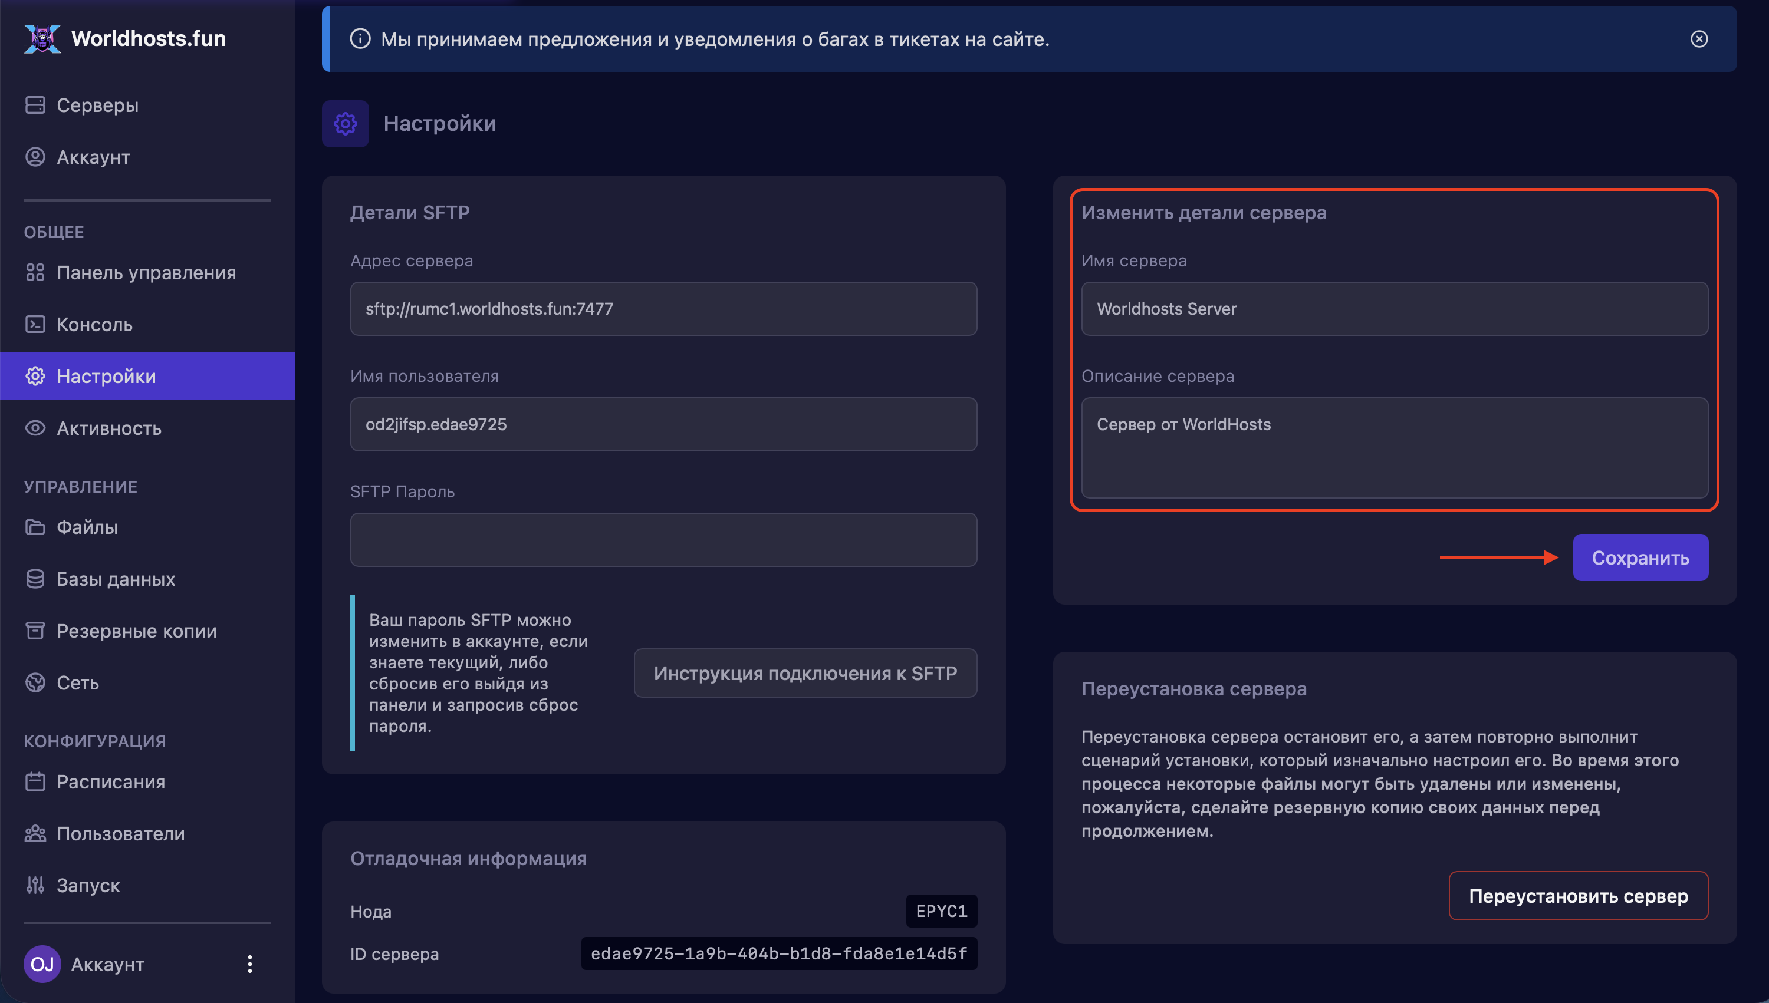Click the Worldhosts.fun logo icon
The image size is (1769, 1003).
42,38
